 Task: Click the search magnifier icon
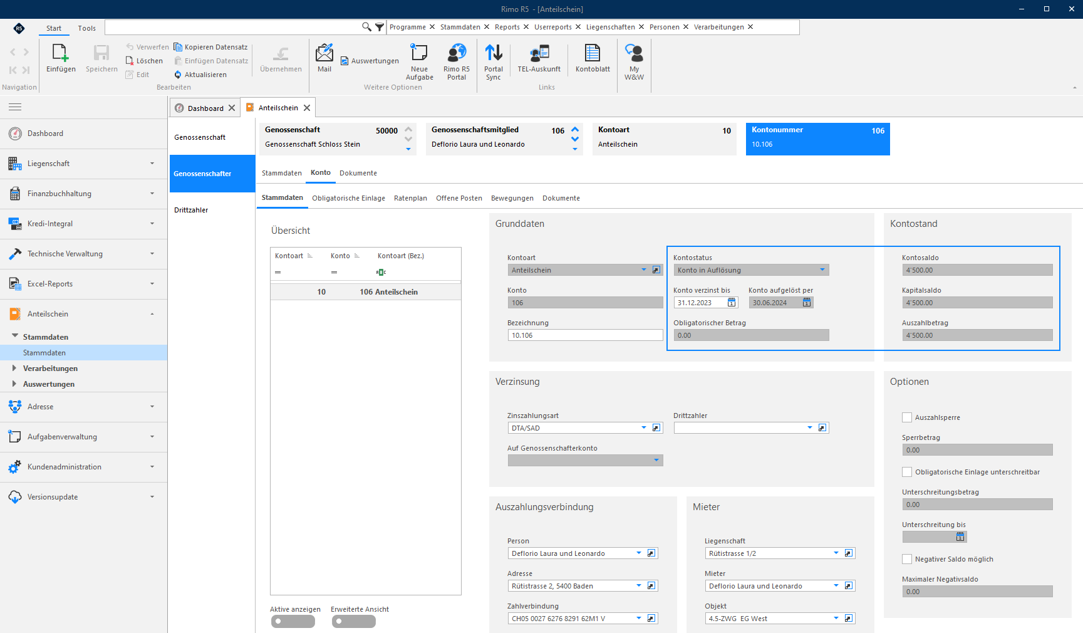(366, 27)
